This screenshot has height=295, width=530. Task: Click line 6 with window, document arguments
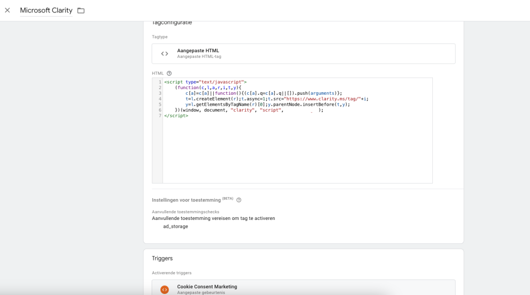249,110
